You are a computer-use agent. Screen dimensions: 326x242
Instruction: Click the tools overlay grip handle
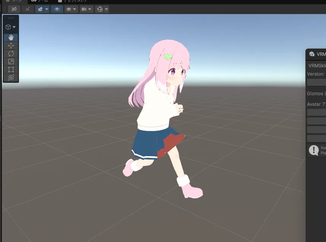[x=11, y=18]
